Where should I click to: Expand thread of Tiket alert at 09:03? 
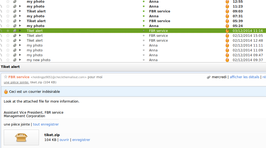coord(20,11)
